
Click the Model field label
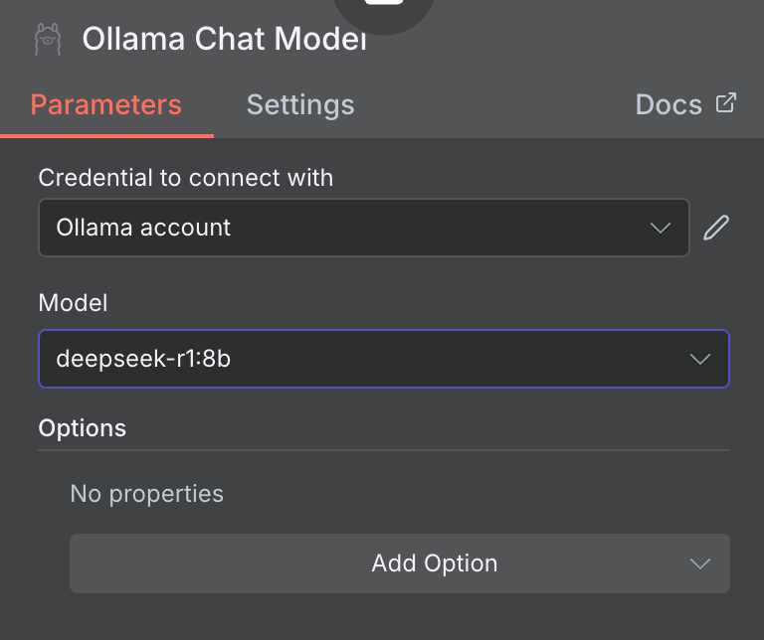(73, 303)
